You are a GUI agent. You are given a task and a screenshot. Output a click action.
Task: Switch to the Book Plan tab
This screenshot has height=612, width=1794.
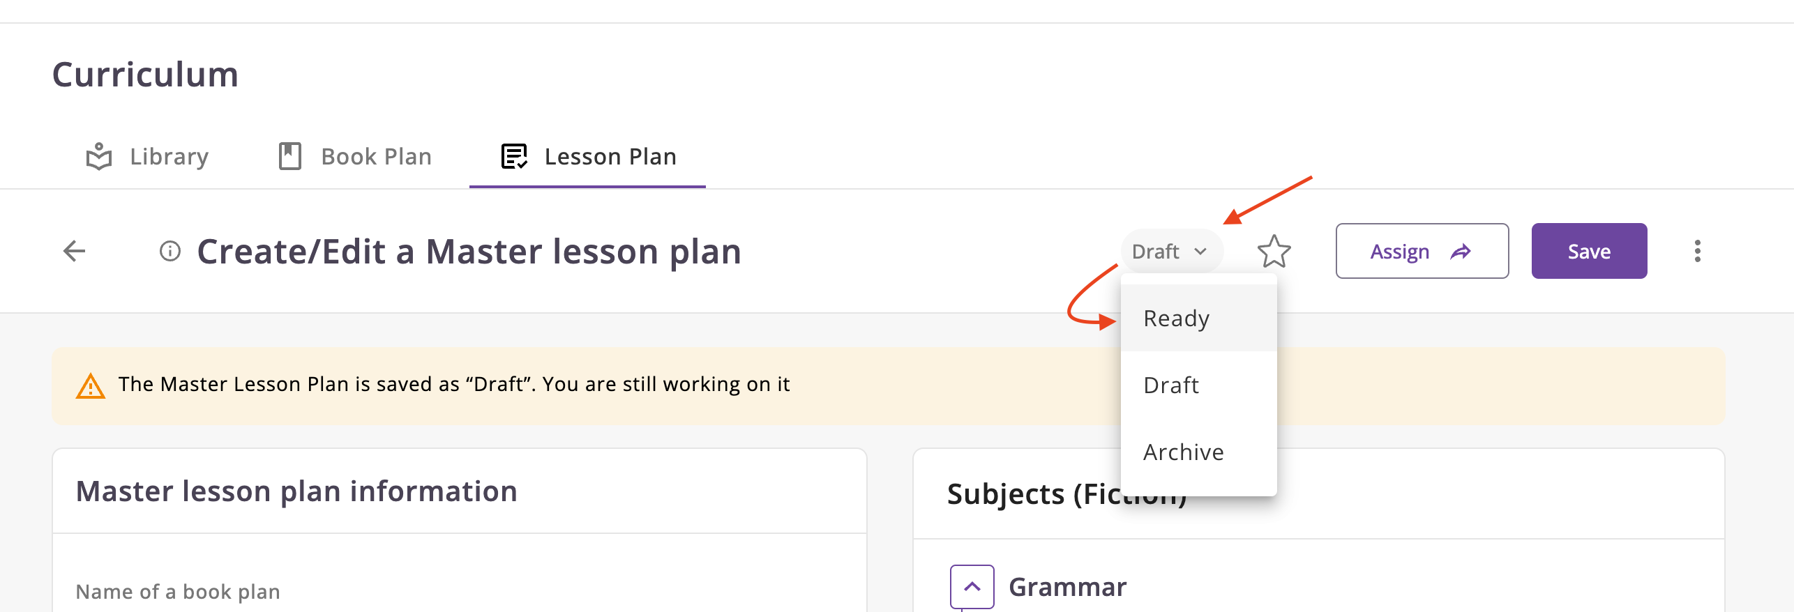click(376, 157)
